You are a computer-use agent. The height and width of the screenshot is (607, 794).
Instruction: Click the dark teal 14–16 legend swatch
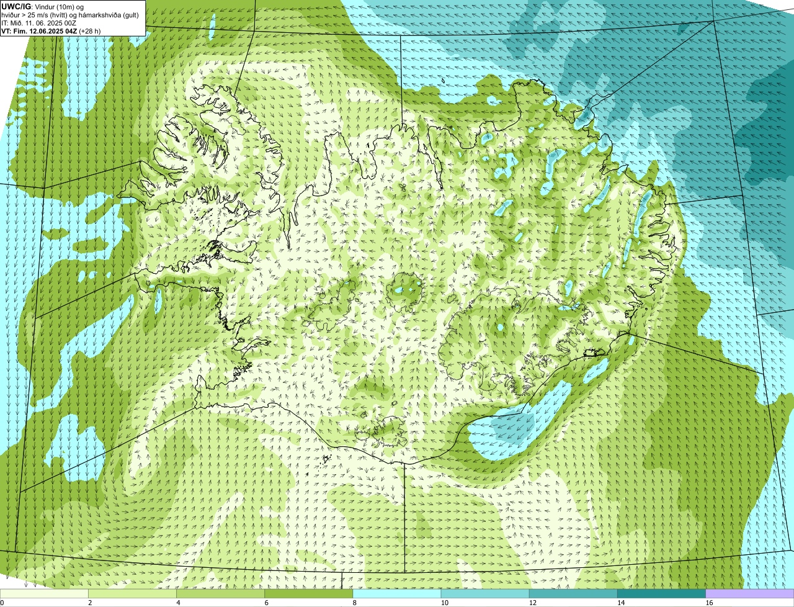click(x=662, y=593)
